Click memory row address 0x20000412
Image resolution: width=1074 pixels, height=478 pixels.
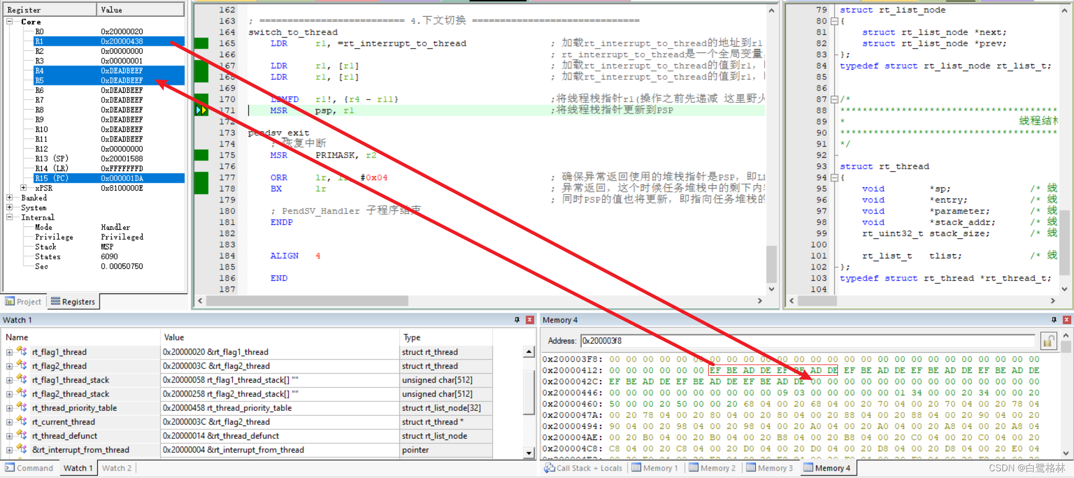[572, 370]
